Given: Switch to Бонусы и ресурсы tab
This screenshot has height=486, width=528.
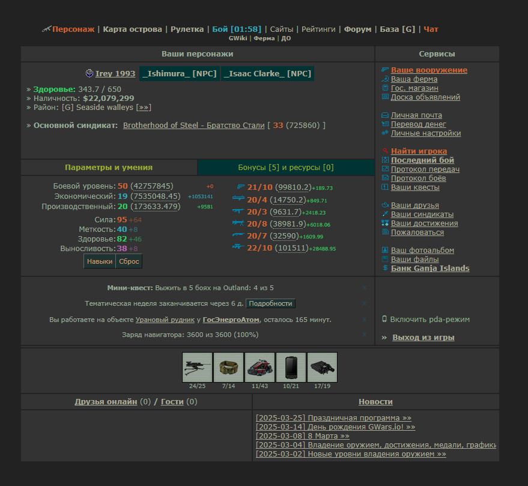Looking at the screenshot, I should [286, 168].
